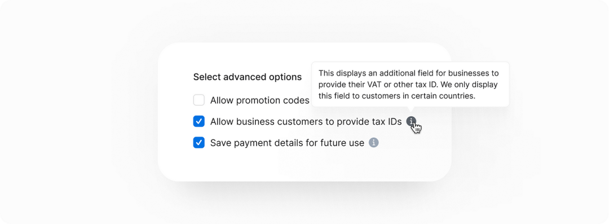Viewport: 609px width, 224px height.
Task: Uncheck Save payment details for future use
Action: [199, 143]
